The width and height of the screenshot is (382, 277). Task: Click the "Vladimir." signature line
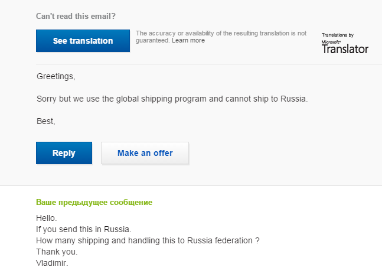click(x=52, y=263)
